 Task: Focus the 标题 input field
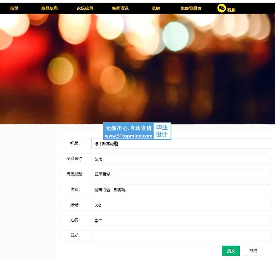pyautogui.click(x=181, y=144)
